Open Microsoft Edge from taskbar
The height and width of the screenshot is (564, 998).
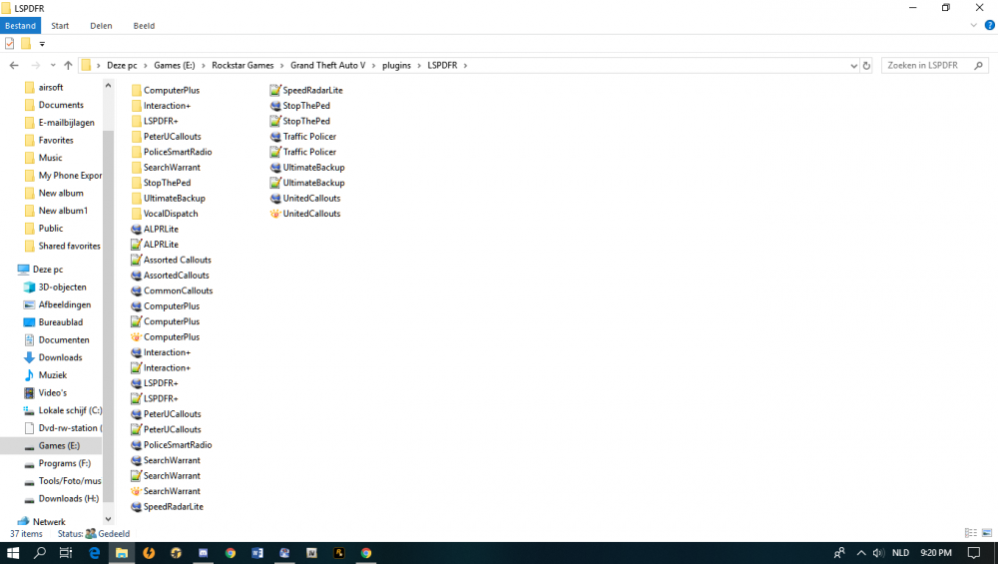[94, 553]
